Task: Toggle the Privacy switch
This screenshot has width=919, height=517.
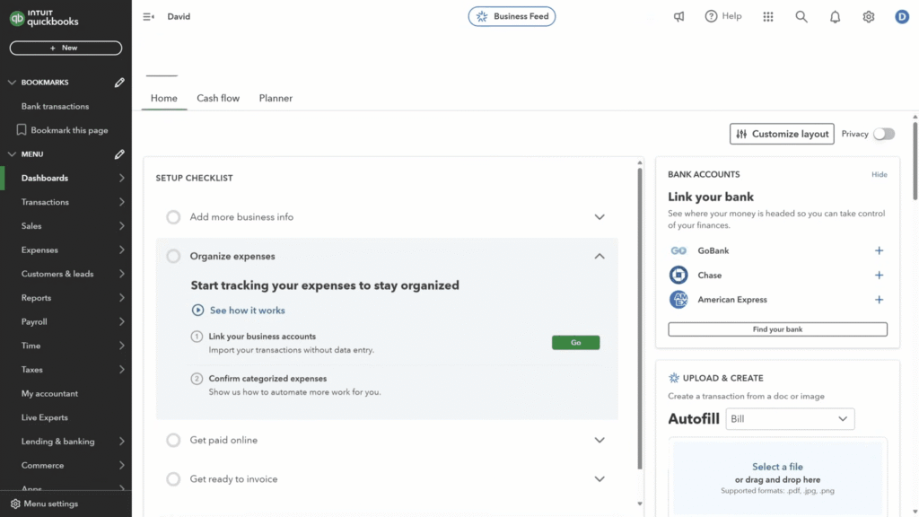Action: tap(884, 134)
